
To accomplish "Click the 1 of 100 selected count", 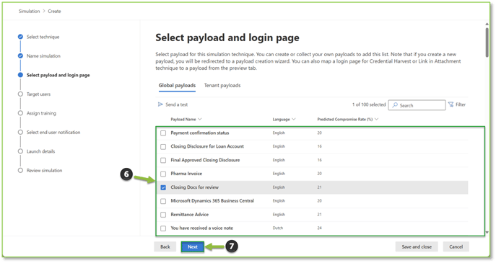I will click(369, 104).
